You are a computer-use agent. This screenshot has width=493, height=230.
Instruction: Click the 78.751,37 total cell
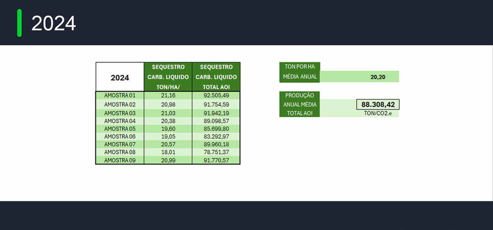pos(216,152)
